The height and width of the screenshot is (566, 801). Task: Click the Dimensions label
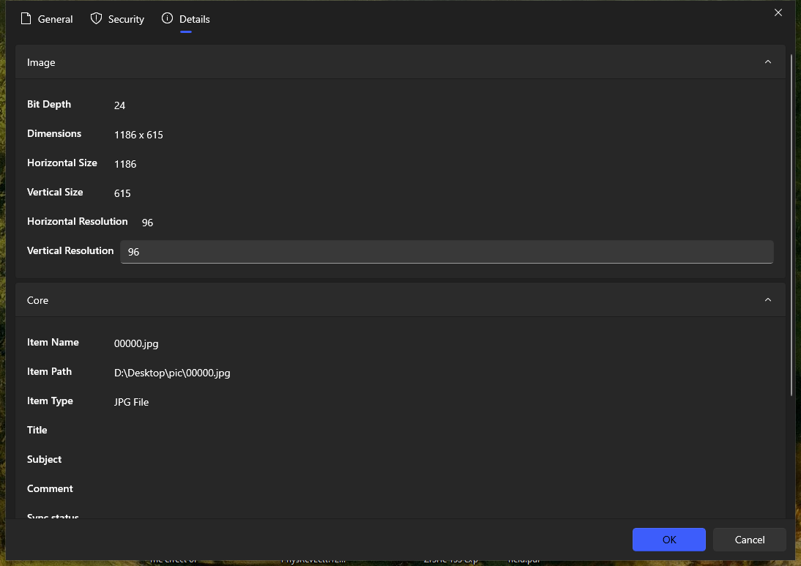click(x=54, y=133)
